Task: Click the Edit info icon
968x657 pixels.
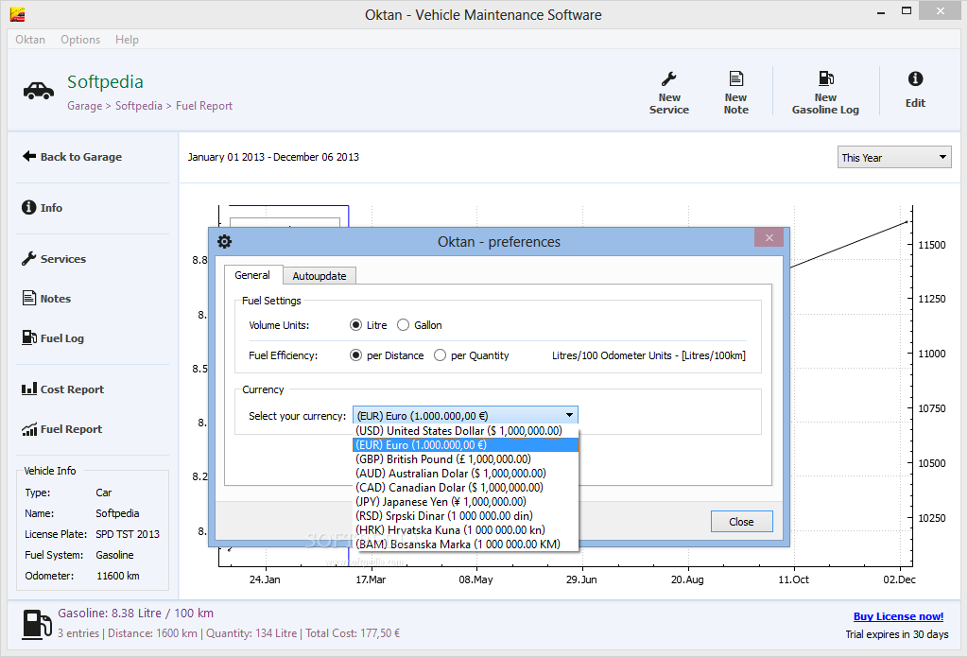Action: point(915,78)
